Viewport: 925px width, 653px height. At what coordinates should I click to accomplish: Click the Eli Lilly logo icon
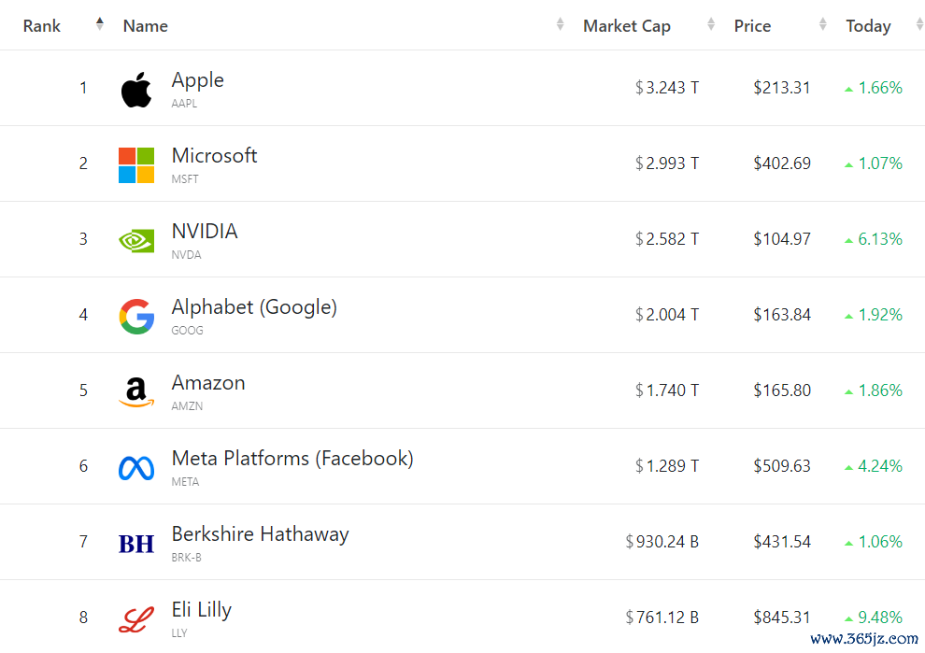pyautogui.click(x=136, y=619)
